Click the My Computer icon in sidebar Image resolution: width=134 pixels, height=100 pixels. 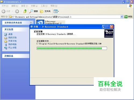coord(6,45)
